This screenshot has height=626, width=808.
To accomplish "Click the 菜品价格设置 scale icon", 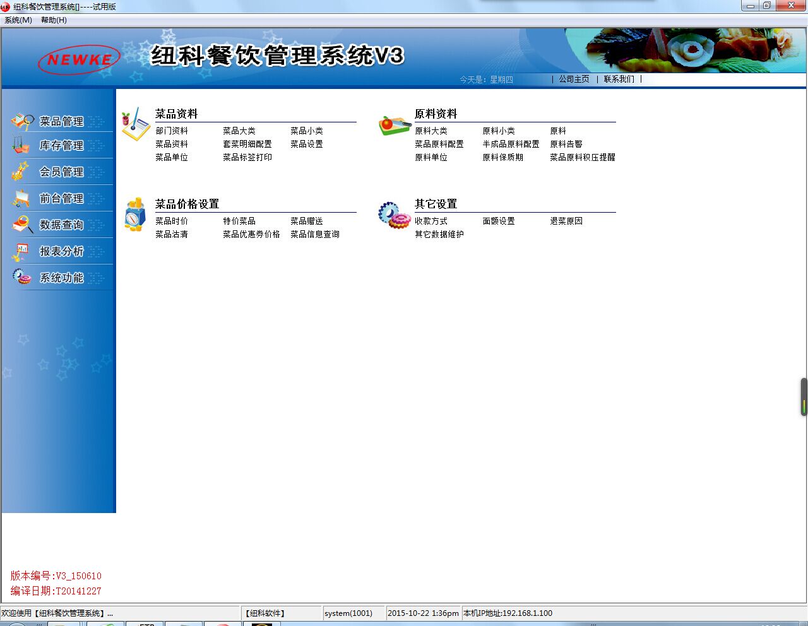I will pos(135,215).
